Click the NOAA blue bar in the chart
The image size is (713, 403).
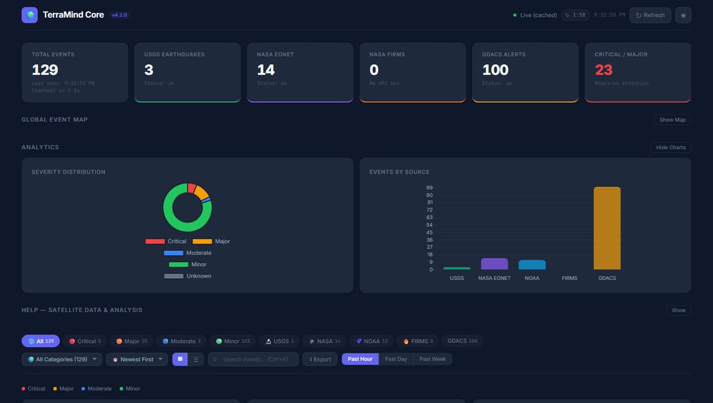(532, 265)
